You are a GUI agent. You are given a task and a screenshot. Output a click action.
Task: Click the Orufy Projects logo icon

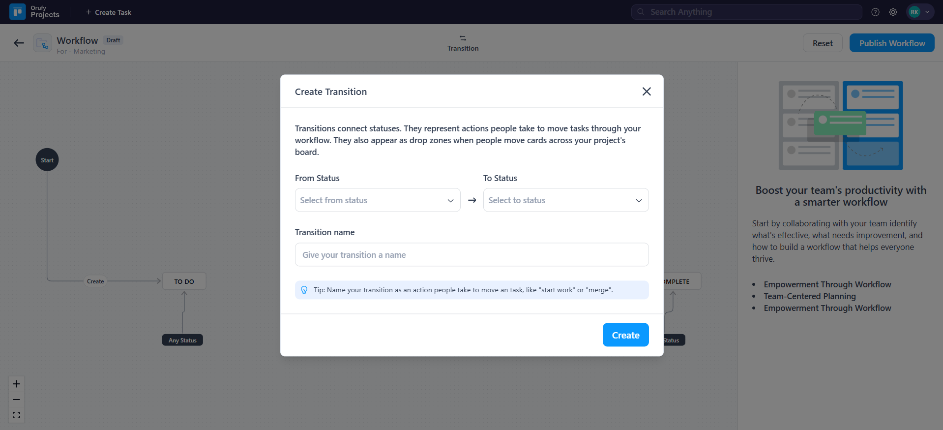tap(18, 12)
